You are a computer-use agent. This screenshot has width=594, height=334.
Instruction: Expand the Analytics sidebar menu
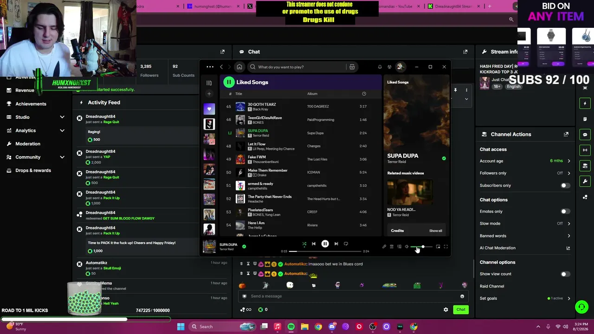tap(62, 131)
